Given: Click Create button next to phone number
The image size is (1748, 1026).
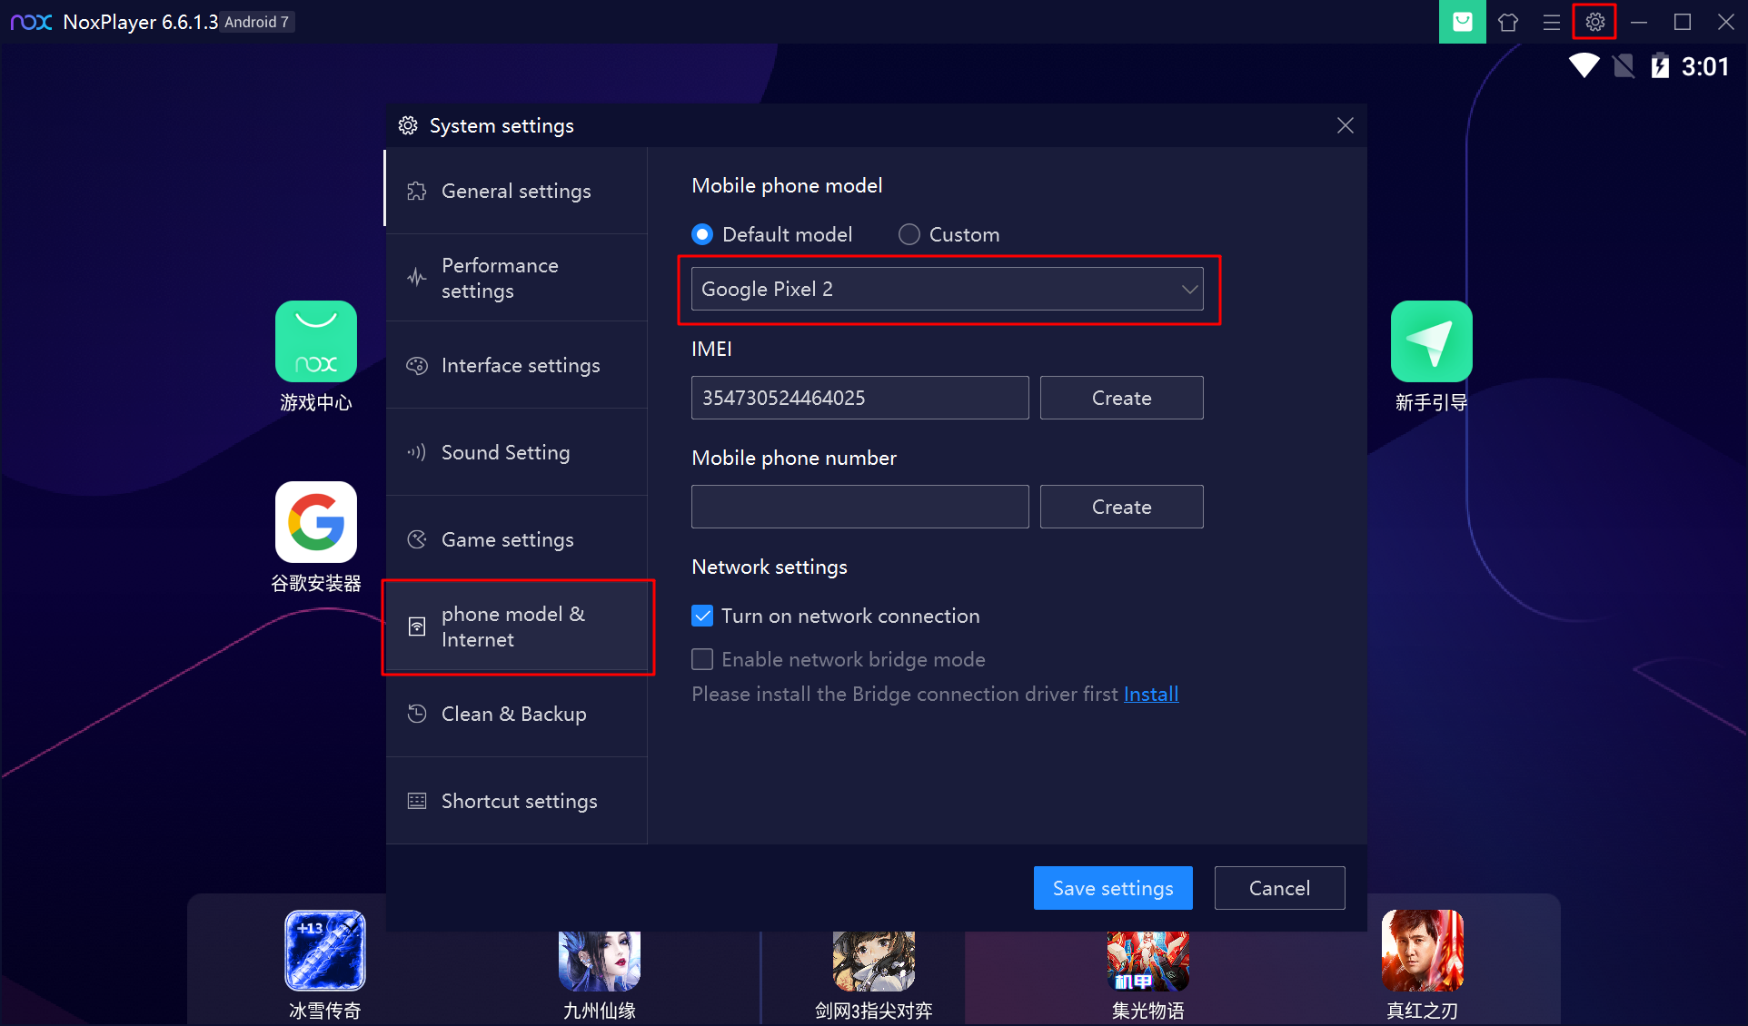Looking at the screenshot, I should pyautogui.click(x=1122, y=507).
